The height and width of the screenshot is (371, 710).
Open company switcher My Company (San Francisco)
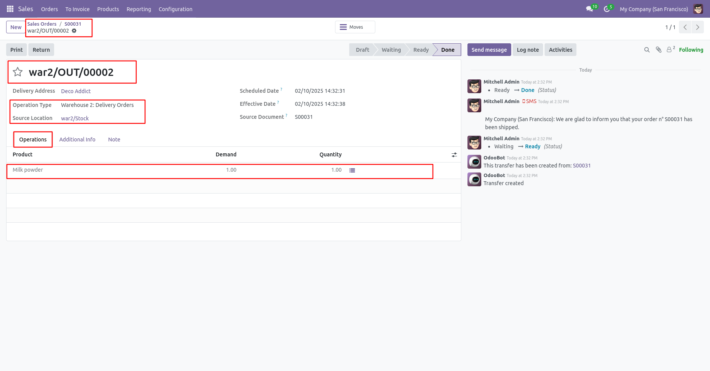tap(654, 9)
